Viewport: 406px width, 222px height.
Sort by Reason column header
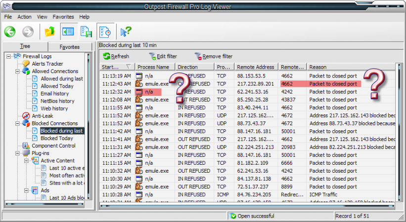pyautogui.click(x=351, y=67)
